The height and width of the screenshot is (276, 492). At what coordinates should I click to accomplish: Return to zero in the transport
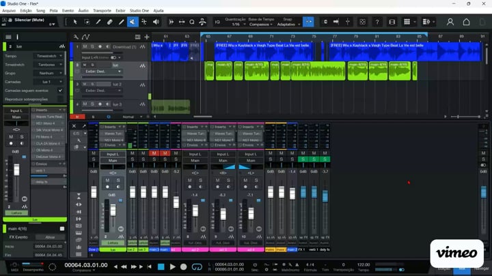click(x=150, y=266)
